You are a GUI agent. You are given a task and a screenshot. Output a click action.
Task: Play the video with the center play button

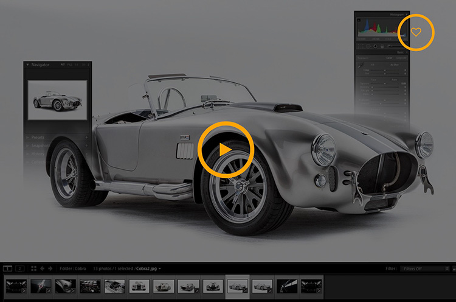coord(225,149)
